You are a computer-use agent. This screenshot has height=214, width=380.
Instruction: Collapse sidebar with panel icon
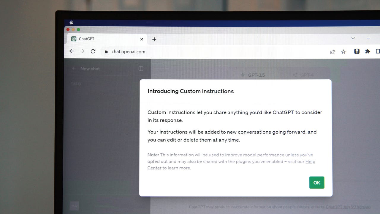point(141,69)
